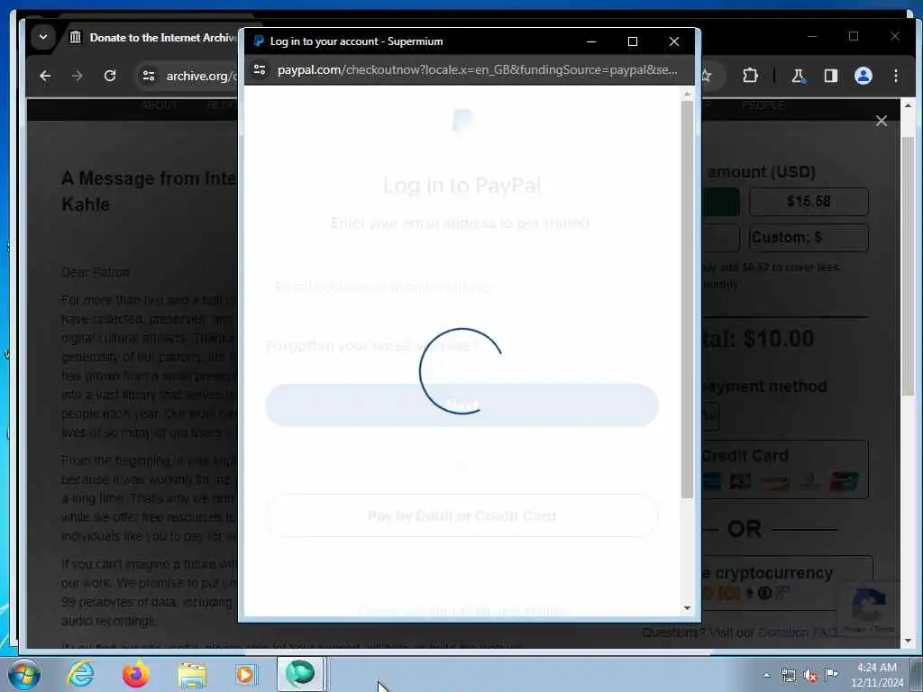Open Windows Media Player from the taskbar
923x692 pixels.
(245, 674)
